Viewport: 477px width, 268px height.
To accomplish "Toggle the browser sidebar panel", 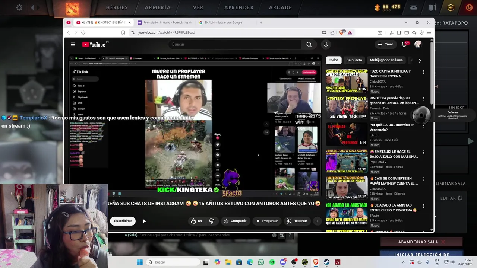I will 399,32.
